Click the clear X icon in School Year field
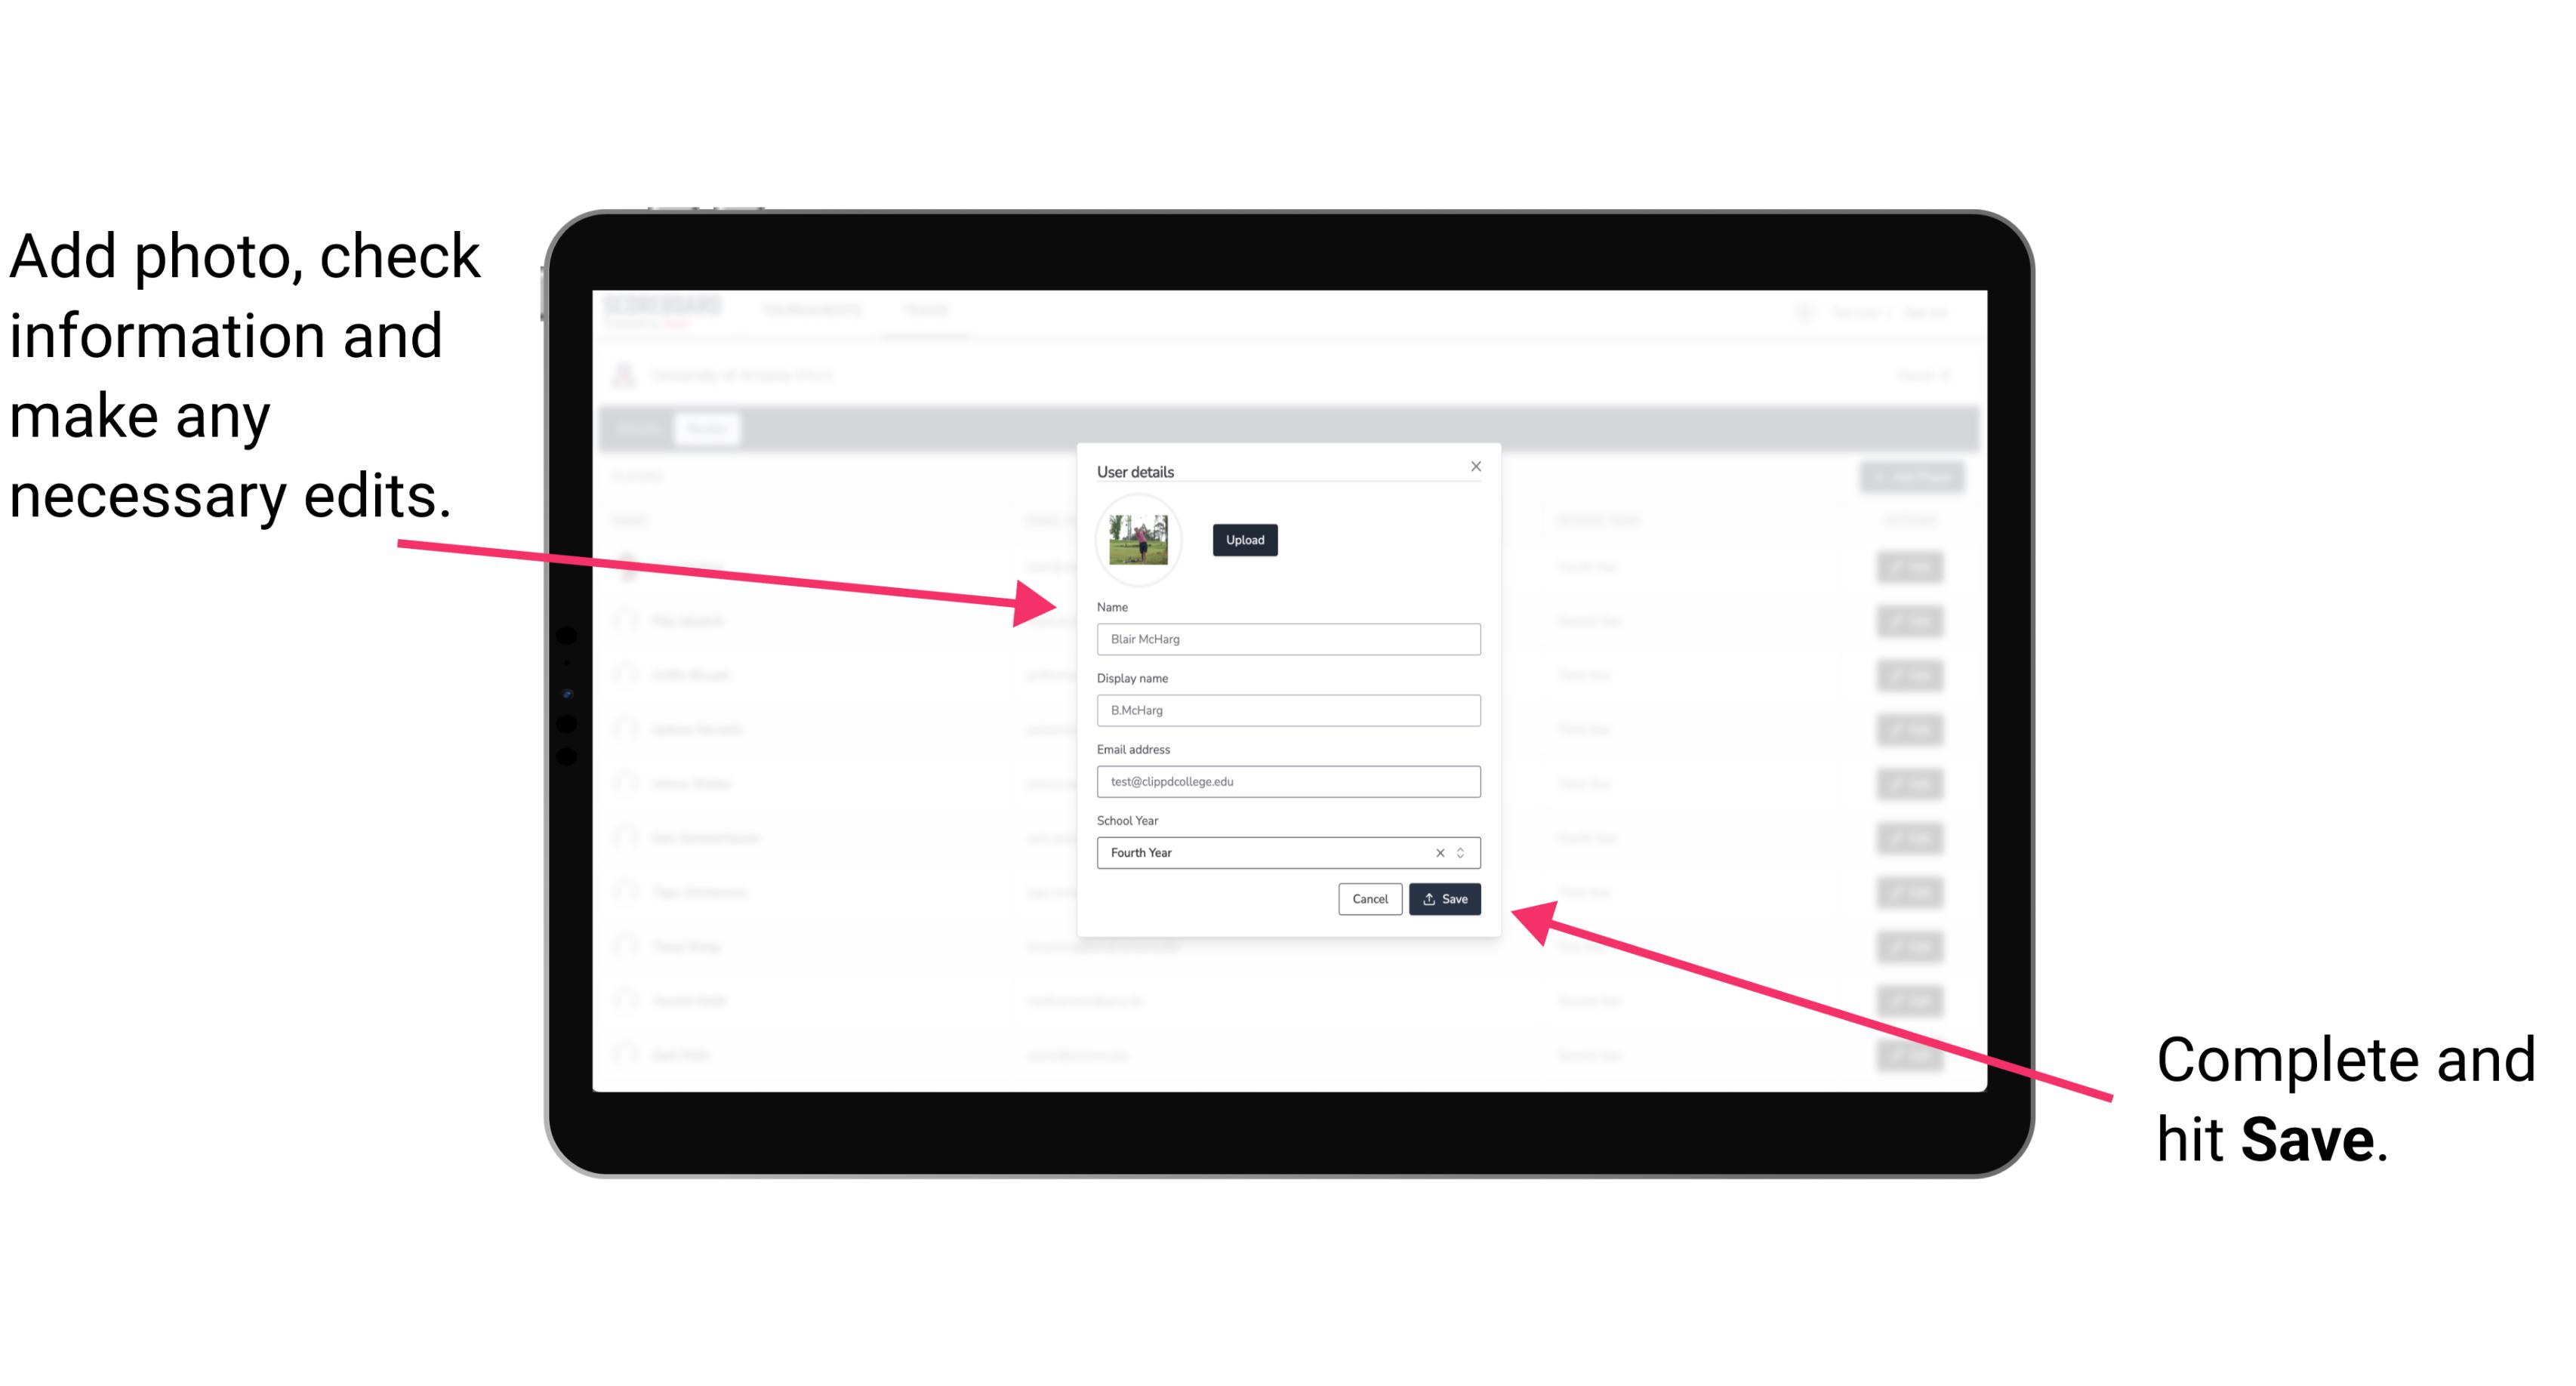 tap(1436, 852)
